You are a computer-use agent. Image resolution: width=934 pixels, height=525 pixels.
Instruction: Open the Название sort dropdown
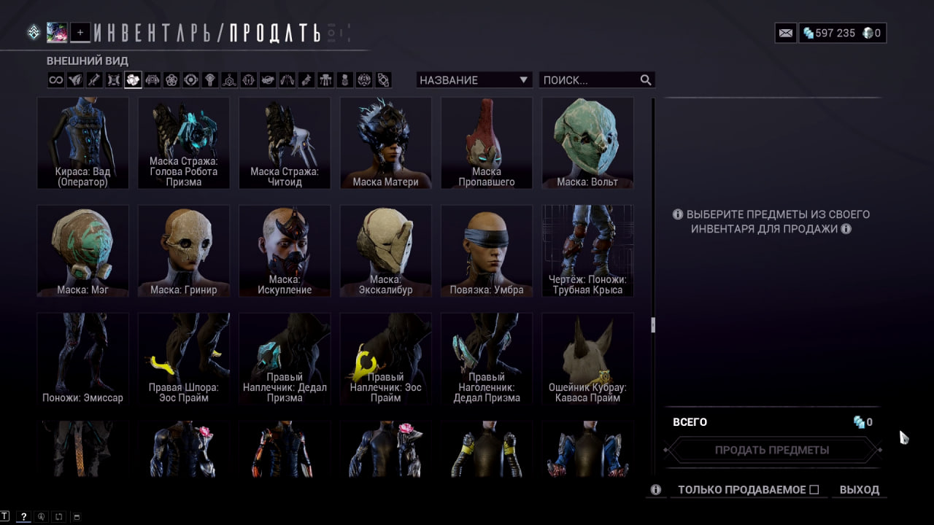point(474,80)
